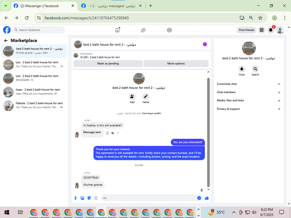Open Leo conversation showing phone number preview

click(x=34, y=78)
